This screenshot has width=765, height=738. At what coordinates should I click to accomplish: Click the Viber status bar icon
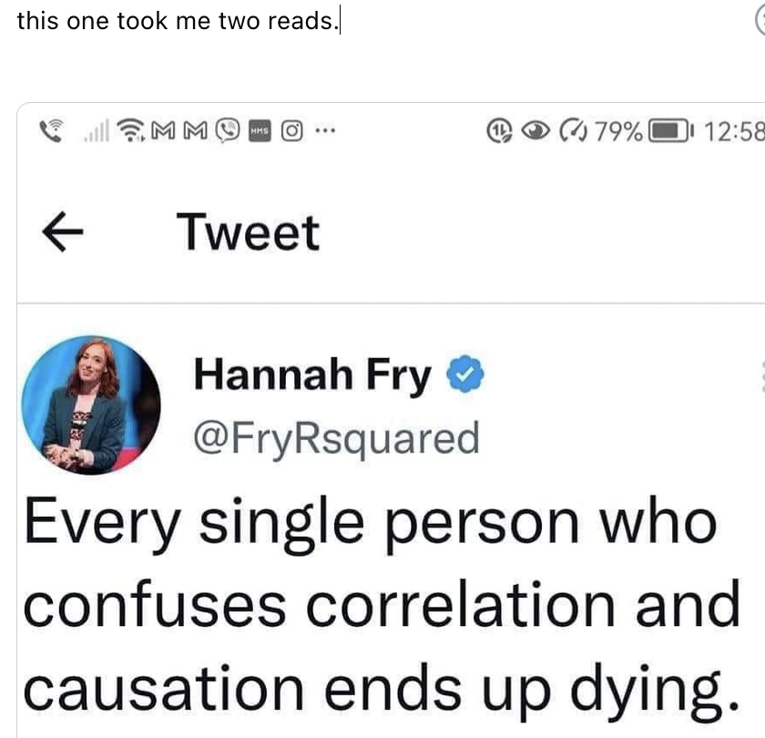[228, 130]
